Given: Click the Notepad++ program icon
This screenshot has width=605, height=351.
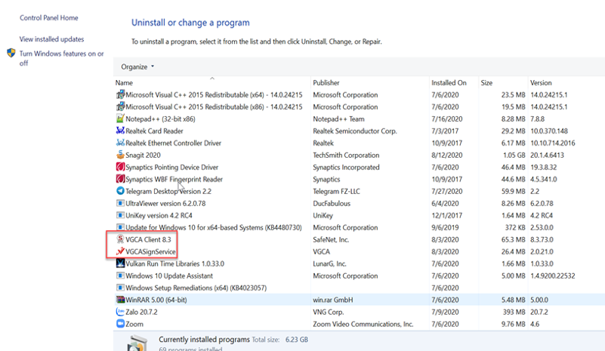Looking at the screenshot, I should click(x=120, y=119).
